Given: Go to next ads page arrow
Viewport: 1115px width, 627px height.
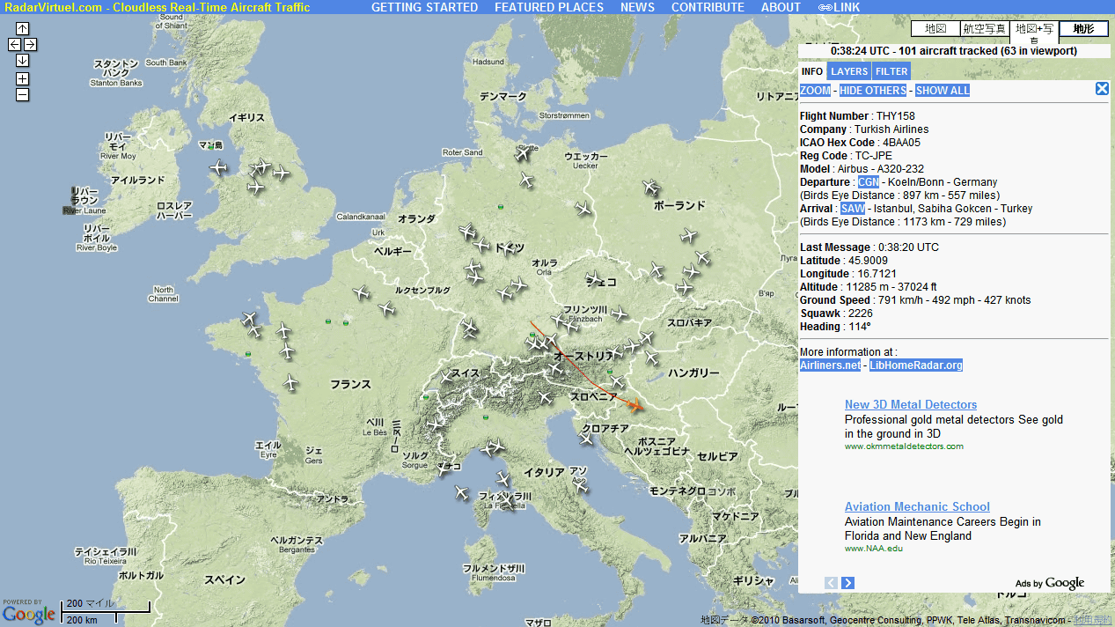Looking at the screenshot, I should 847,583.
